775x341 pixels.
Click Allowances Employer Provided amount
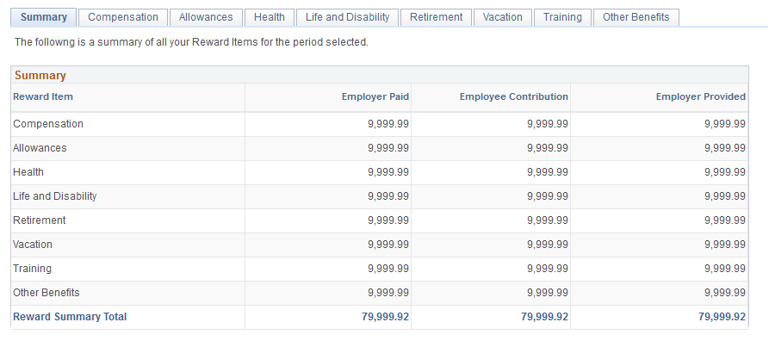pyautogui.click(x=725, y=148)
